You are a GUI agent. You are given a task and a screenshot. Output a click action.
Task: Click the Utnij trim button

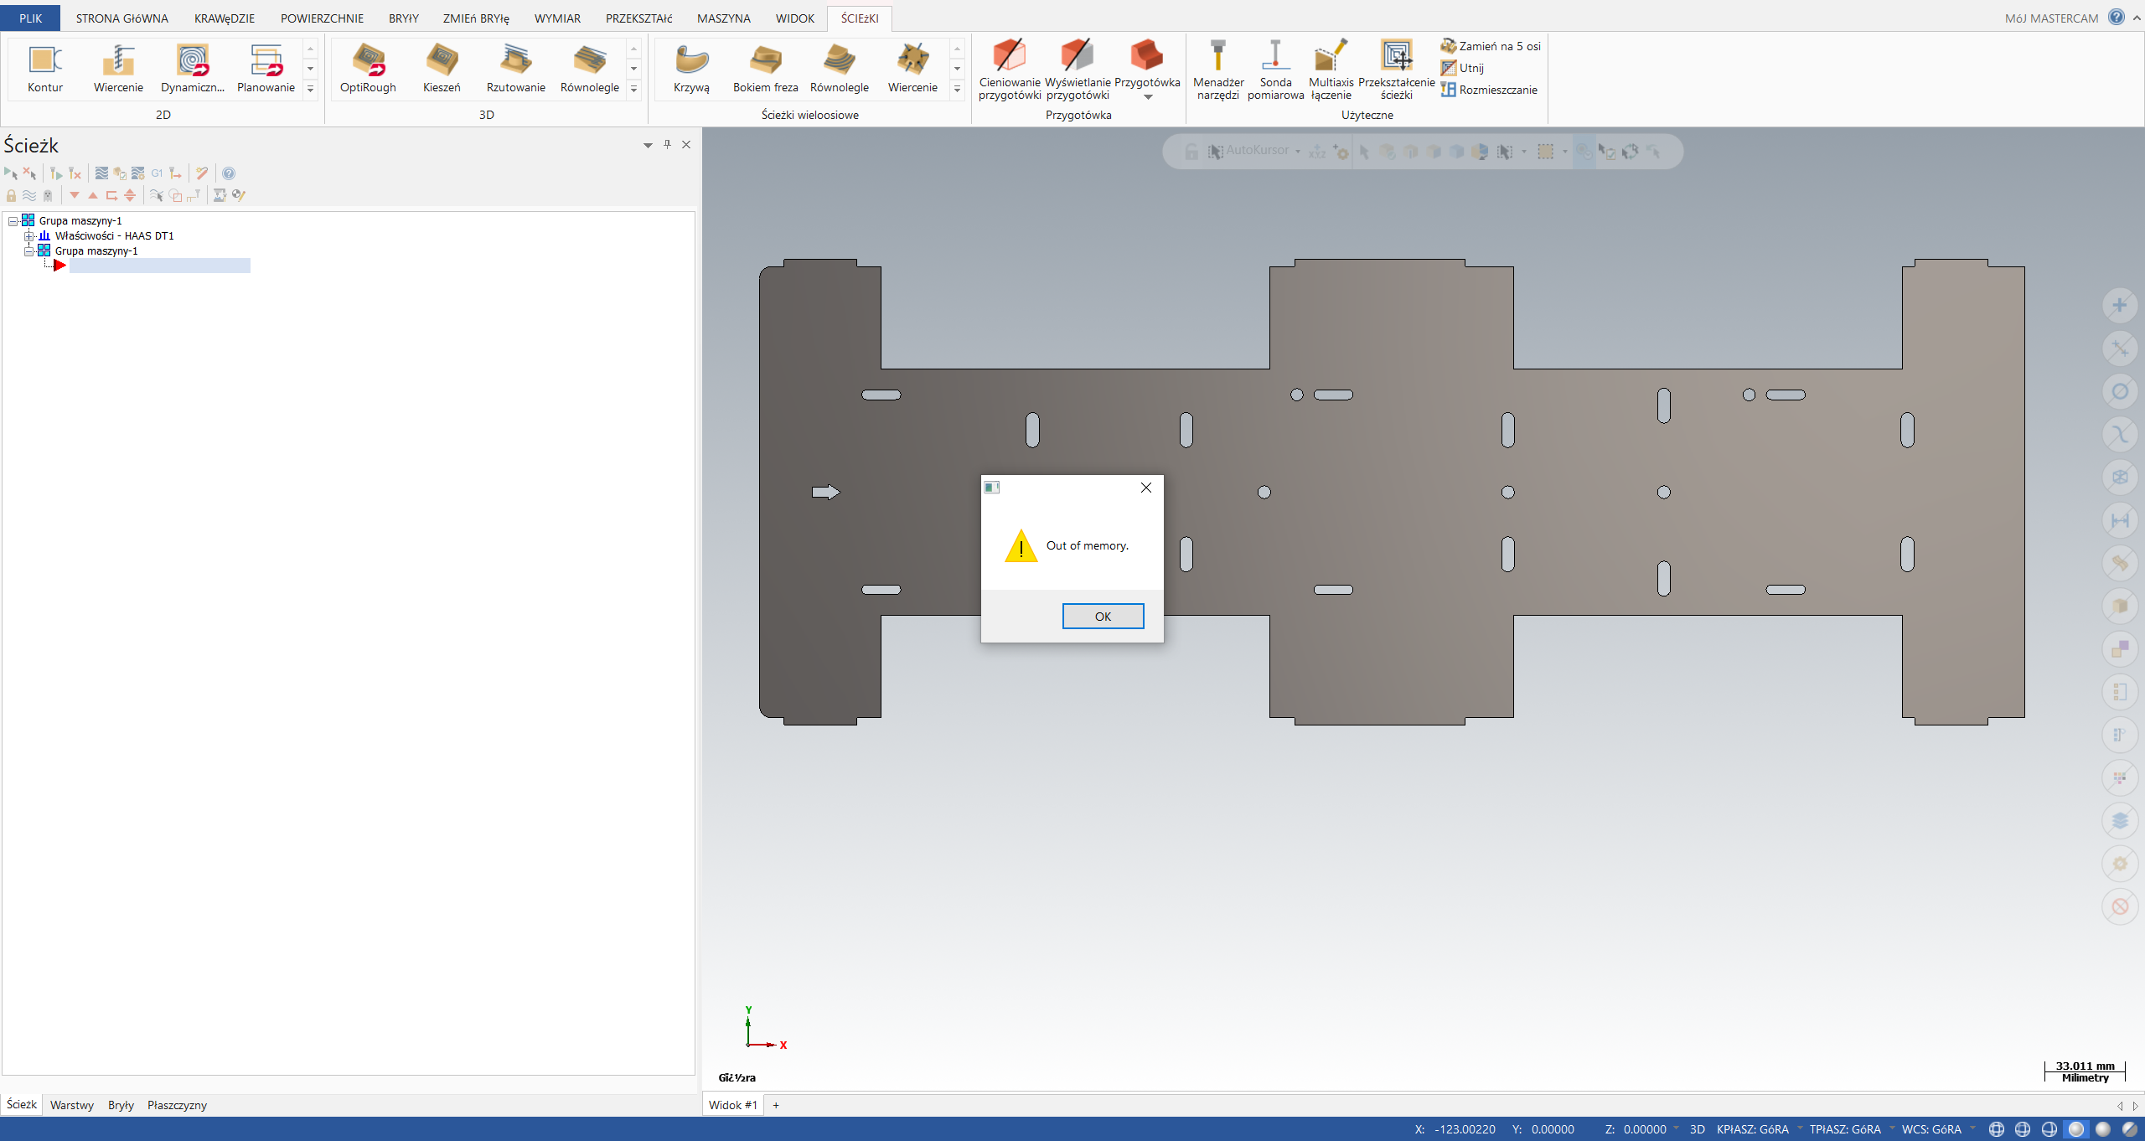1462,68
